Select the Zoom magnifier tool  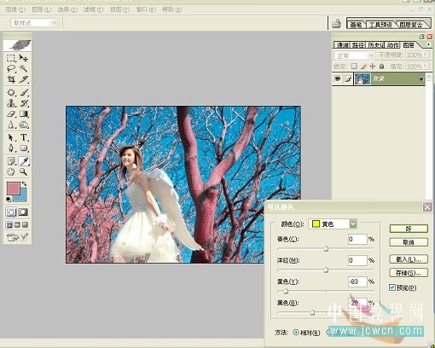pos(24,171)
